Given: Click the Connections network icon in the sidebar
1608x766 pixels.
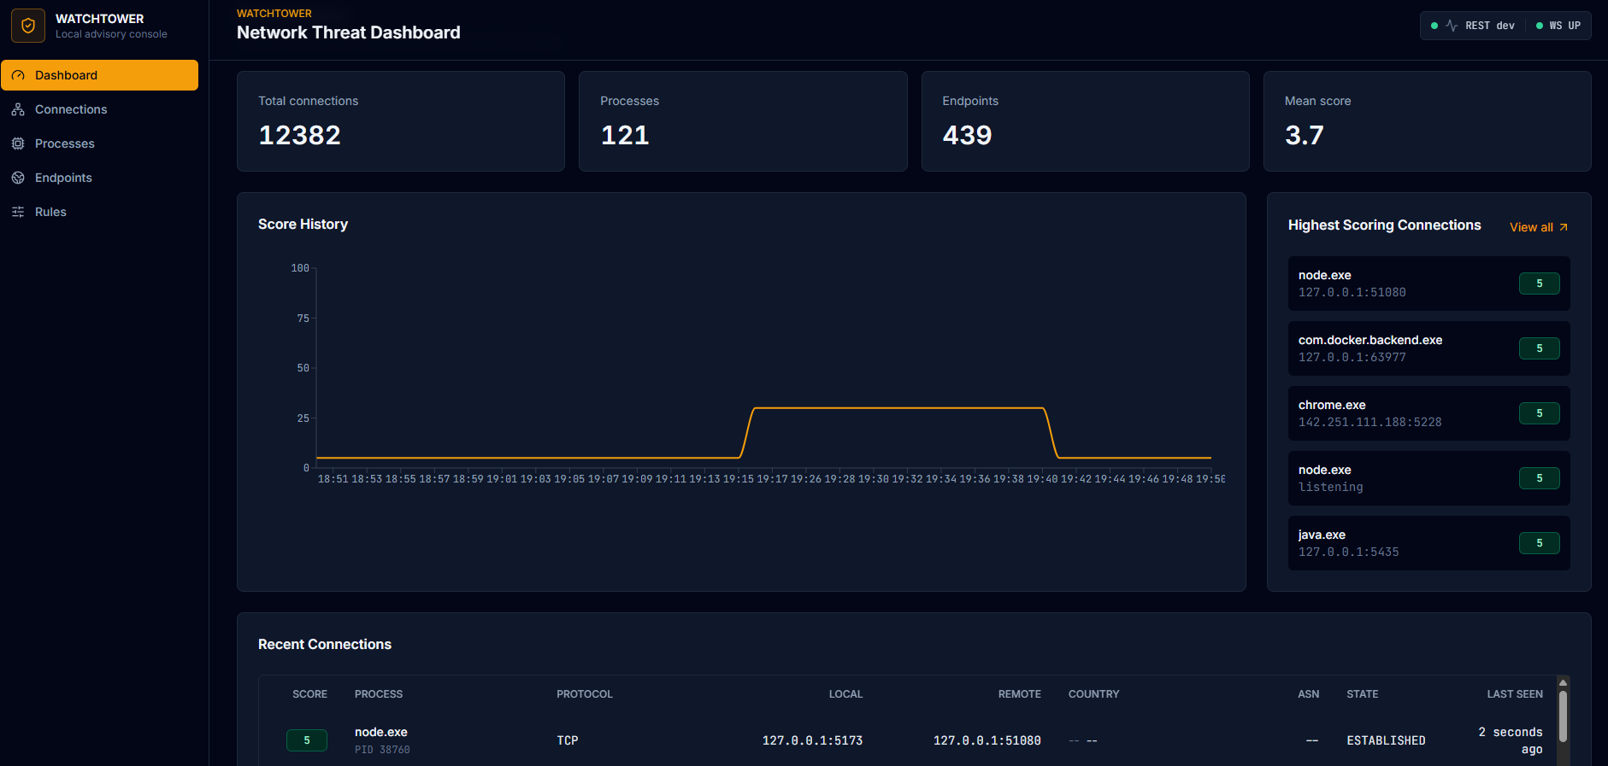Looking at the screenshot, I should coord(18,109).
